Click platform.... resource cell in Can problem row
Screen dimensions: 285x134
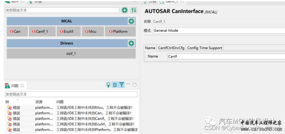point(44,113)
